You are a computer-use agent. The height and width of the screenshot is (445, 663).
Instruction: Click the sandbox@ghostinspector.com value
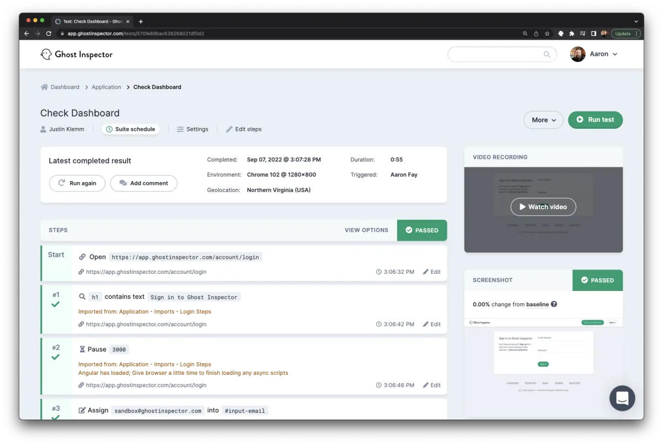point(158,411)
